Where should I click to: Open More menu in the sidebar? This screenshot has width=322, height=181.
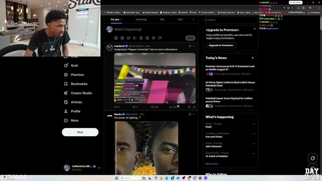71,120
